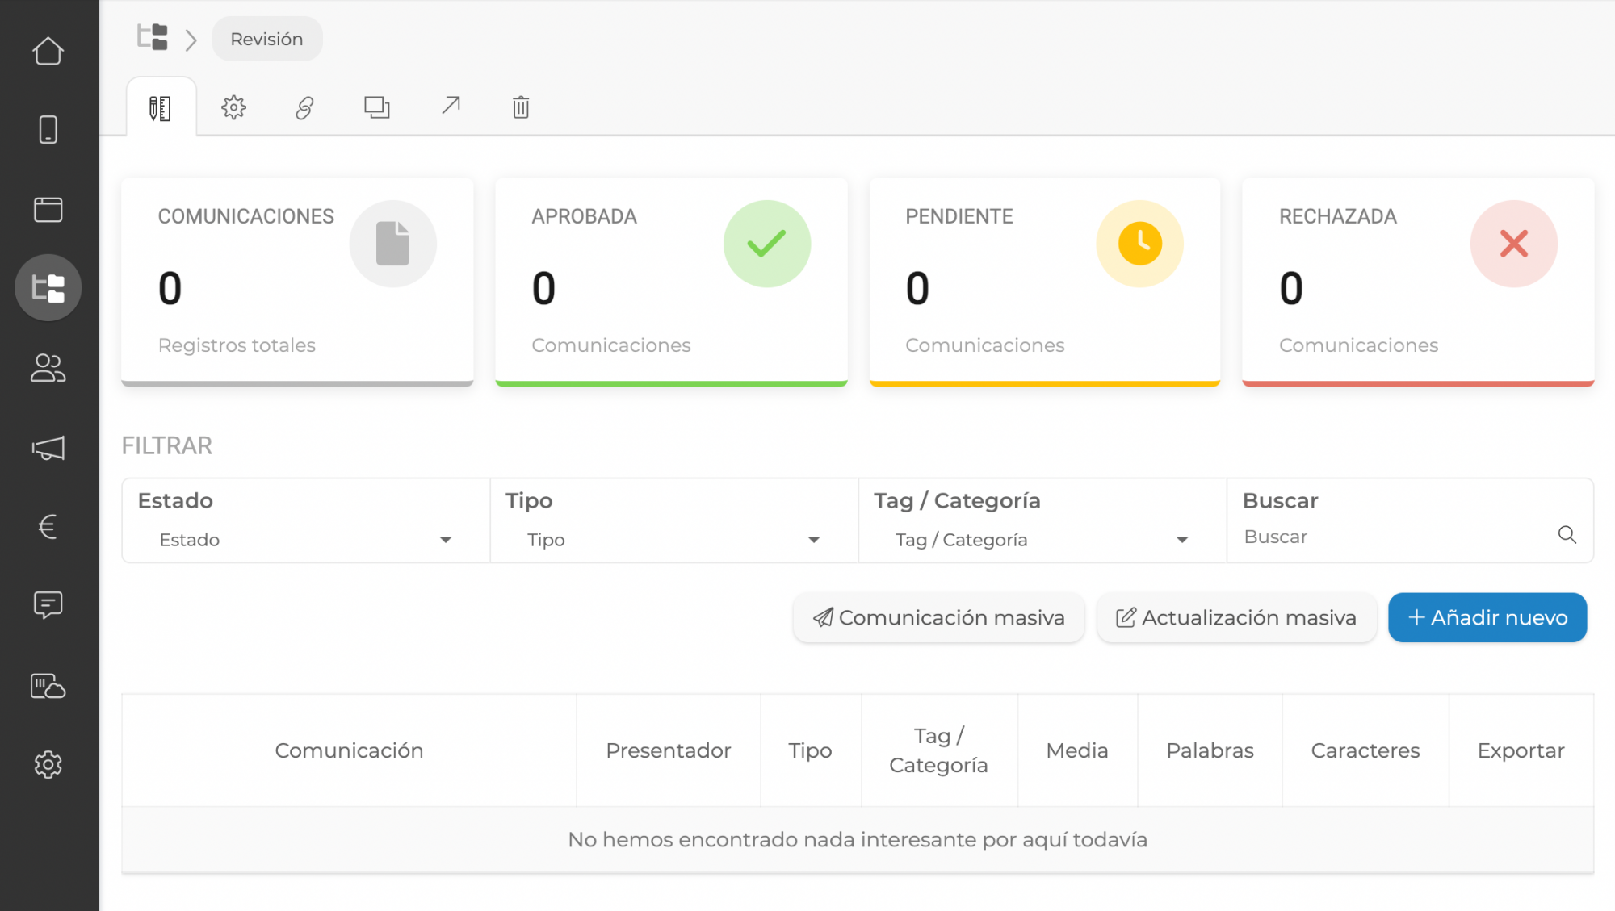This screenshot has height=911, width=1615.
Task: Click the FILTRAR section heading
Action: tap(166, 445)
